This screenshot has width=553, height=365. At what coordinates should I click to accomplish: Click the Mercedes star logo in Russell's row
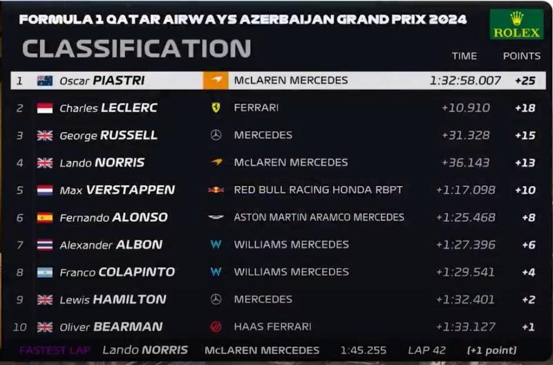point(216,135)
